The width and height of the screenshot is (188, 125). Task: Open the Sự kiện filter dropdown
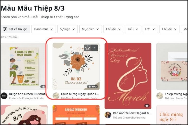67,29
